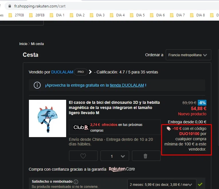The height and width of the screenshot is (189, 219).
Task: Open the DIA 4 bookmark folder
Action: coord(117,15)
